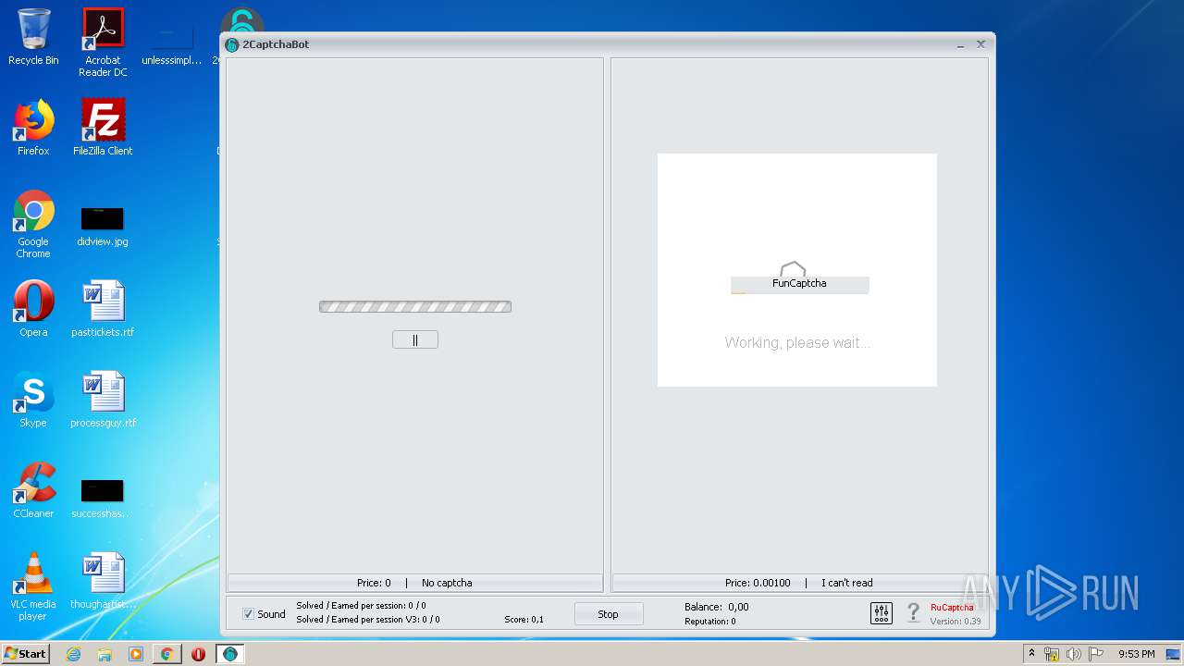Toggle the Sound checkbox
Viewport: 1184px width, 666px height.
click(248, 614)
